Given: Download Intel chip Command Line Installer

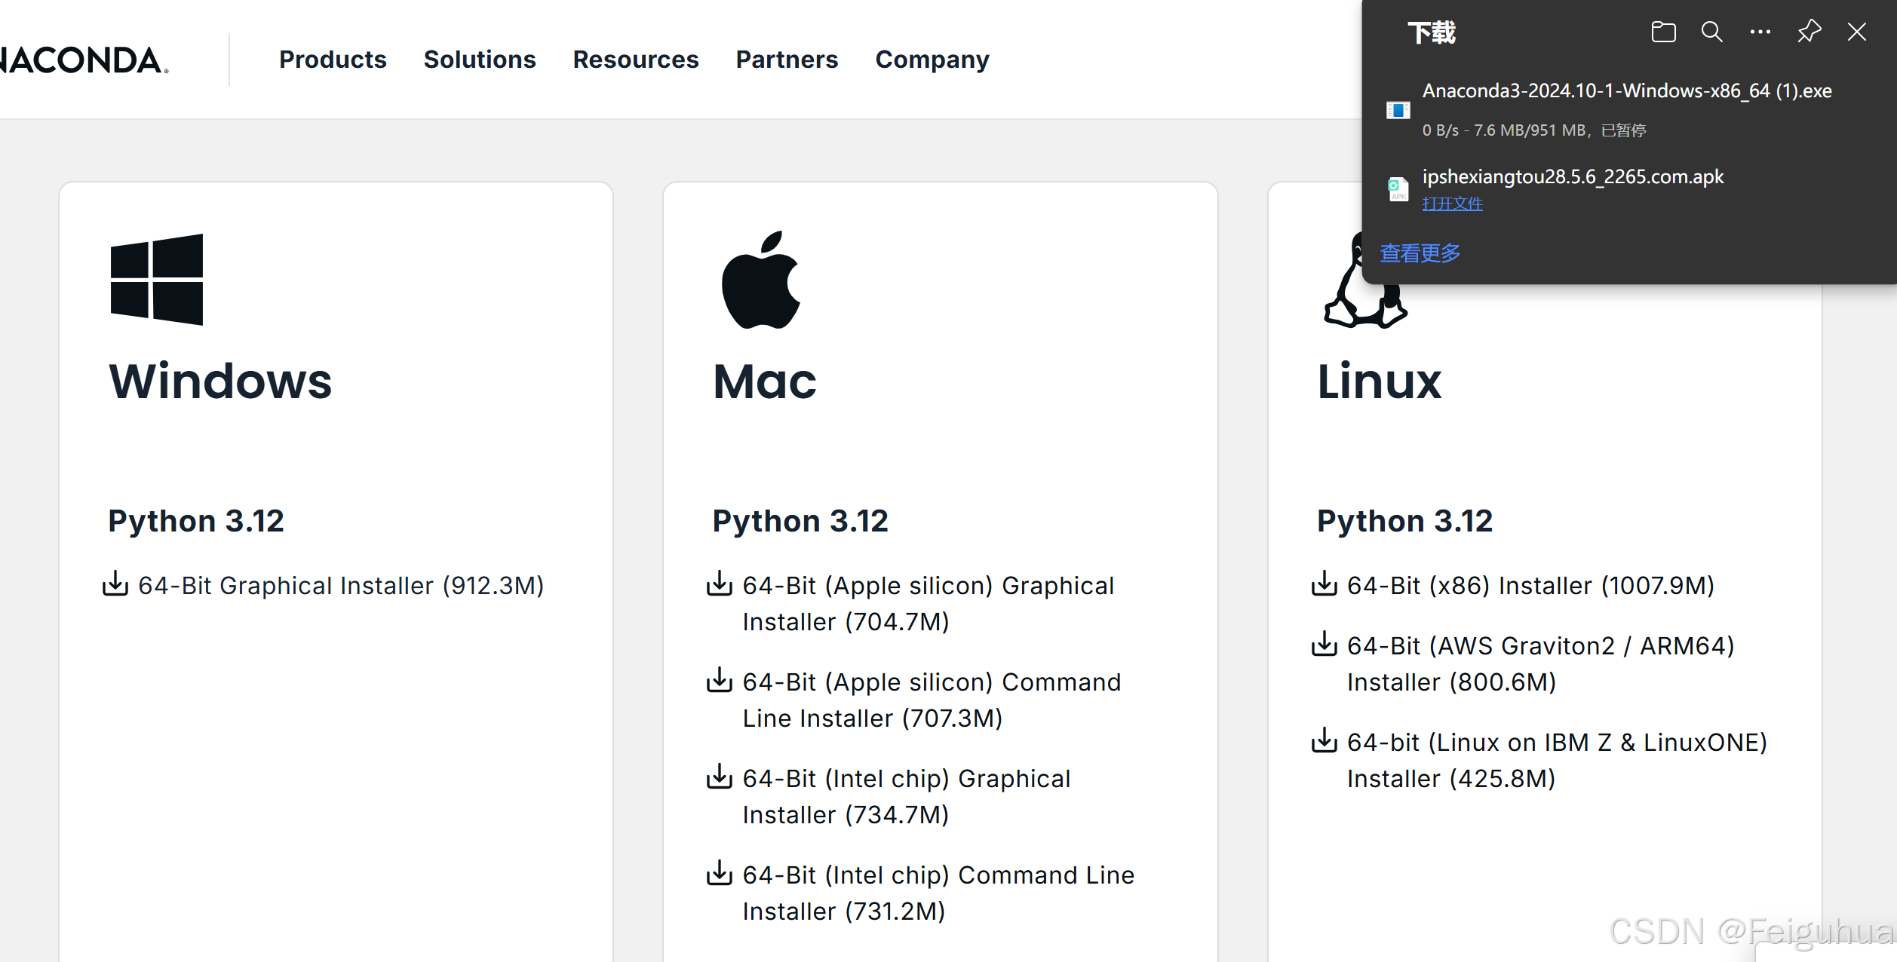Looking at the screenshot, I should point(938,876).
